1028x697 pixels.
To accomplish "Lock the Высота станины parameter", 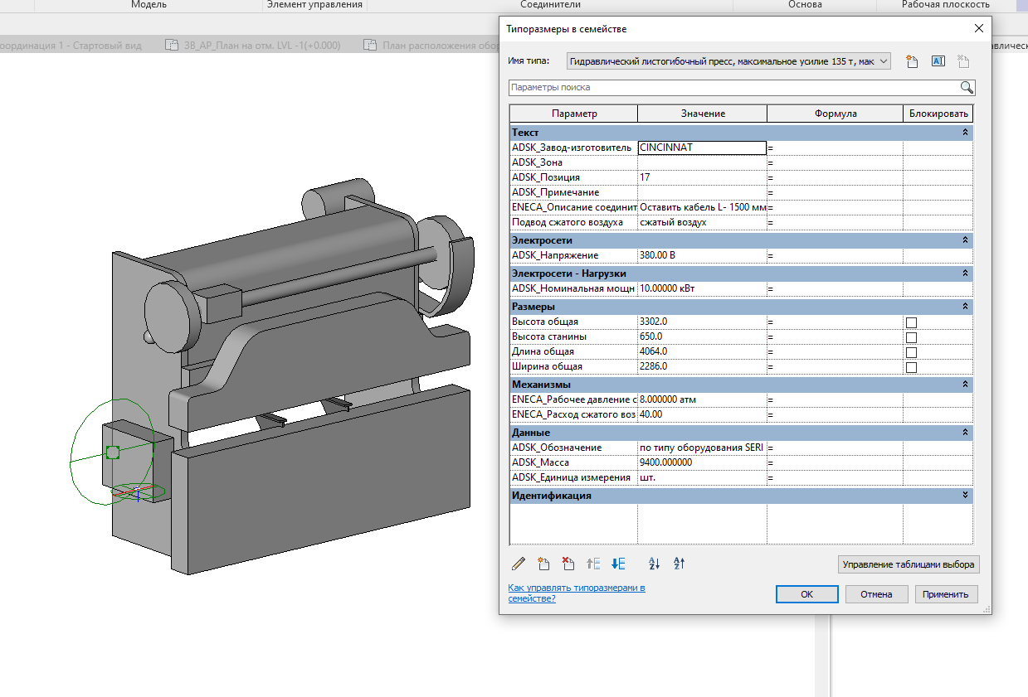I will click(911, 337).
